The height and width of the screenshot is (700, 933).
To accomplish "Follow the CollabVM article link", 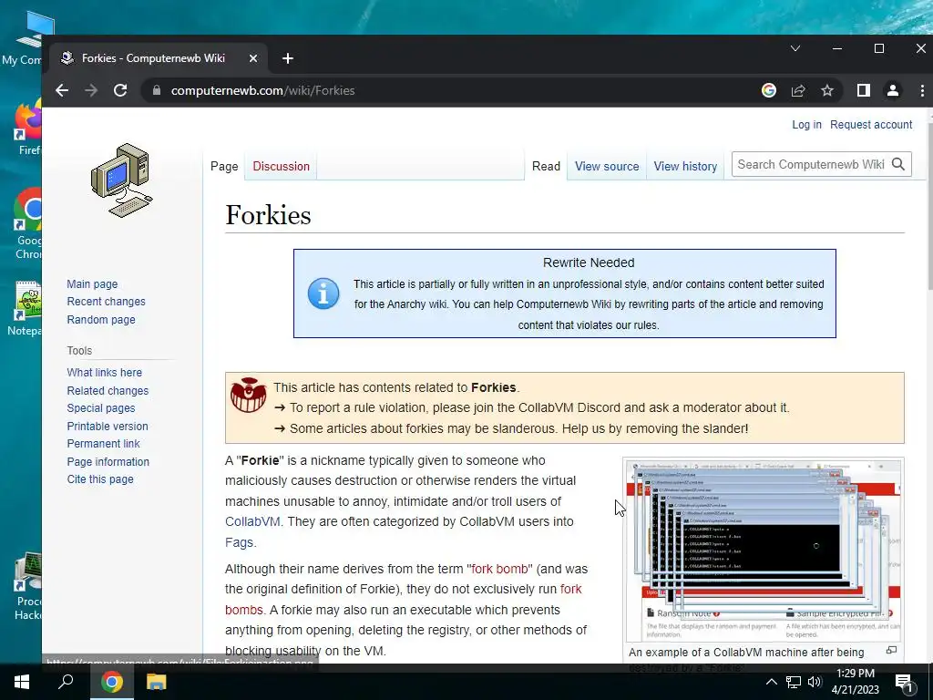I will (252, 521).
